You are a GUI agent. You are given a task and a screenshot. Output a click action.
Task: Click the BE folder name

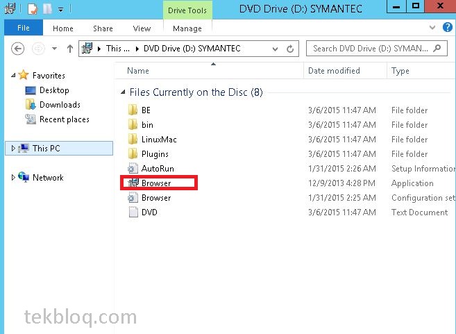(x=146, y=110)
